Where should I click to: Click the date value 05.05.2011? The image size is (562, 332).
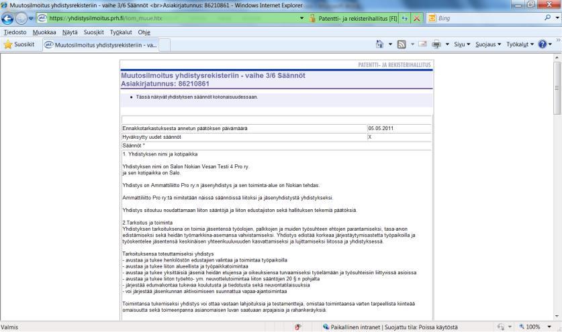click(381, 128)
